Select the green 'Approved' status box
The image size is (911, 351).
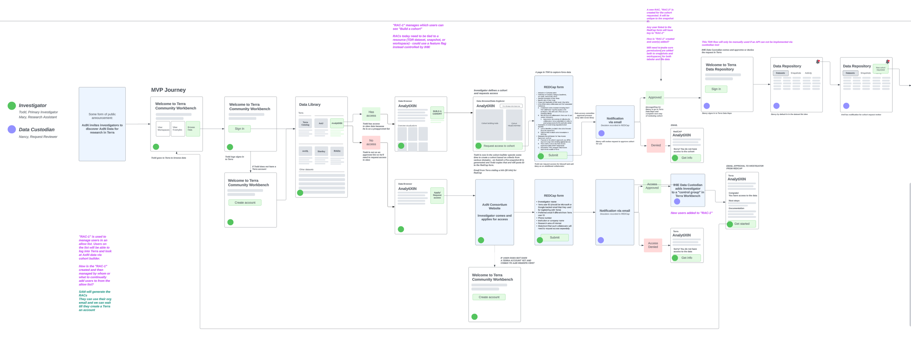click(654, 97)
